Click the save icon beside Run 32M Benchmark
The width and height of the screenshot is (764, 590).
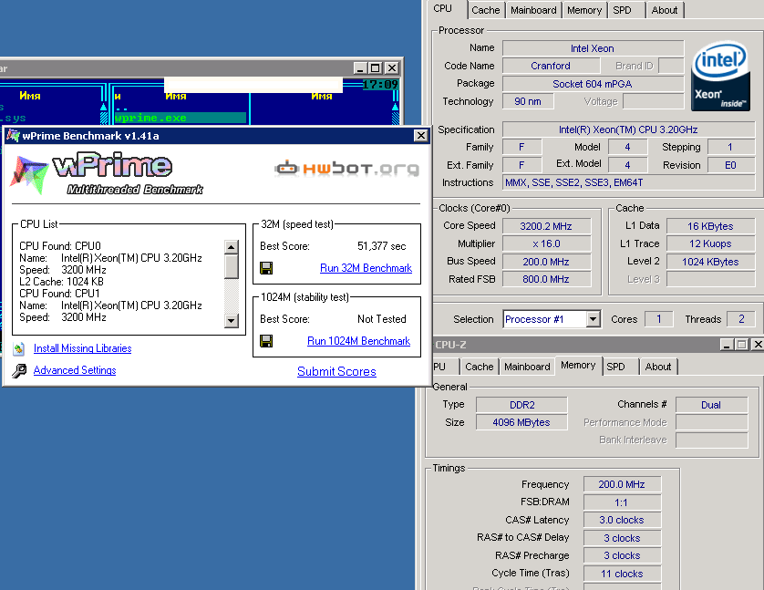point(266,268)
